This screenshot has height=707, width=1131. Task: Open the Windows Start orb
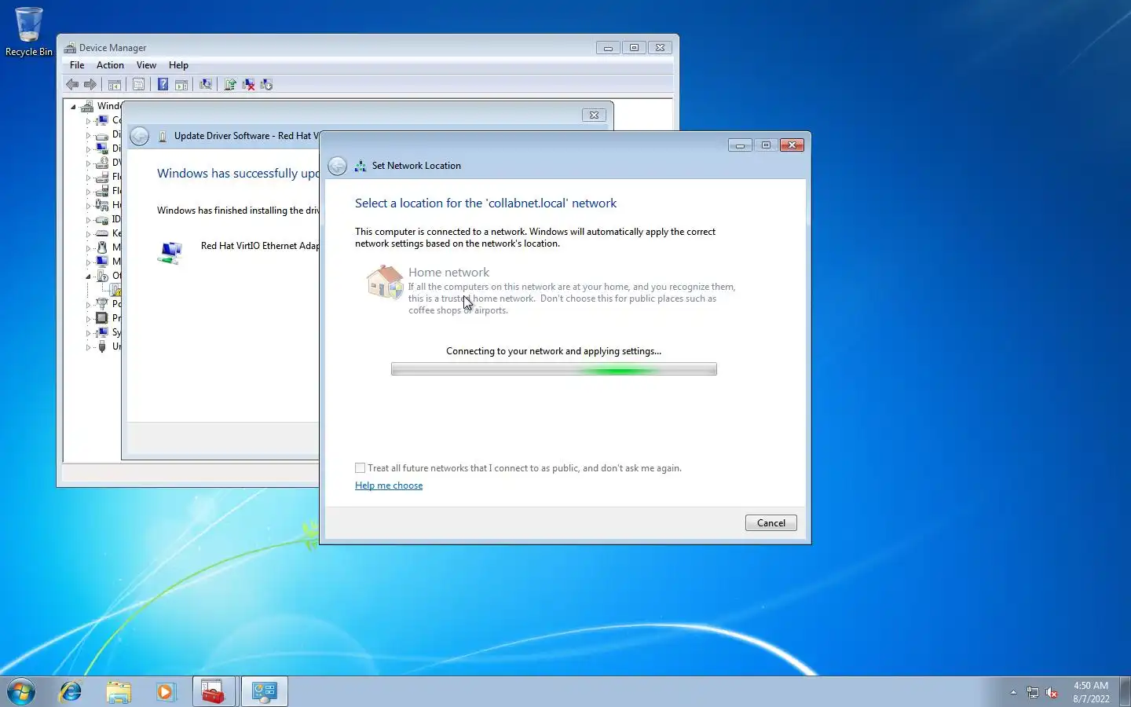(x=21, y=691)
